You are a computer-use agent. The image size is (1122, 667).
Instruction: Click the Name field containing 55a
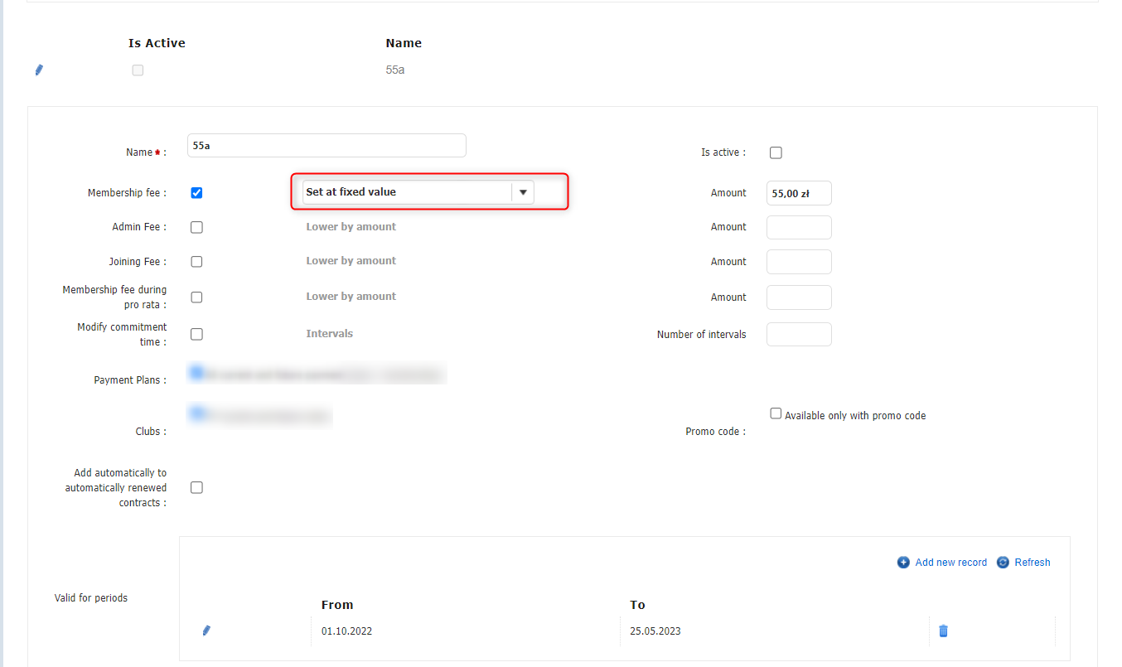tap(326, 146)
